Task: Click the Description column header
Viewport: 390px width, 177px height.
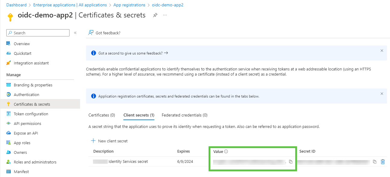Action: click(x=104, y=151)
